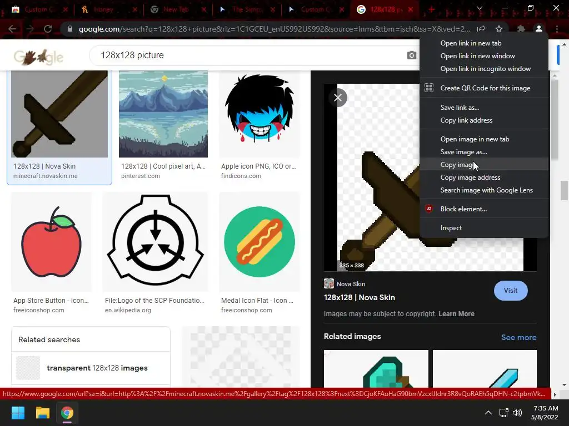The height and width of the screenshot is (426, 569).
Task: Click the Visit button
Action: [511, 291]
